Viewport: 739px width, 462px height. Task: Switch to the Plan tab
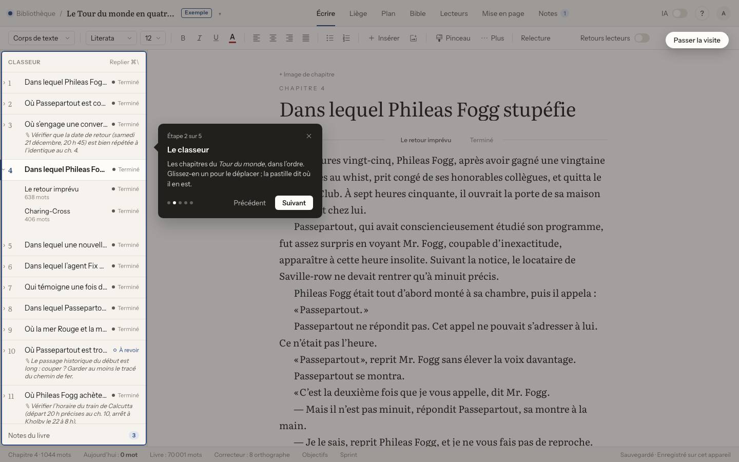(x=388, y=13)
